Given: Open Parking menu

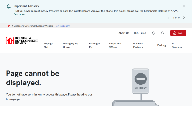Looking at the screenshot, I should tap(162, 45).
